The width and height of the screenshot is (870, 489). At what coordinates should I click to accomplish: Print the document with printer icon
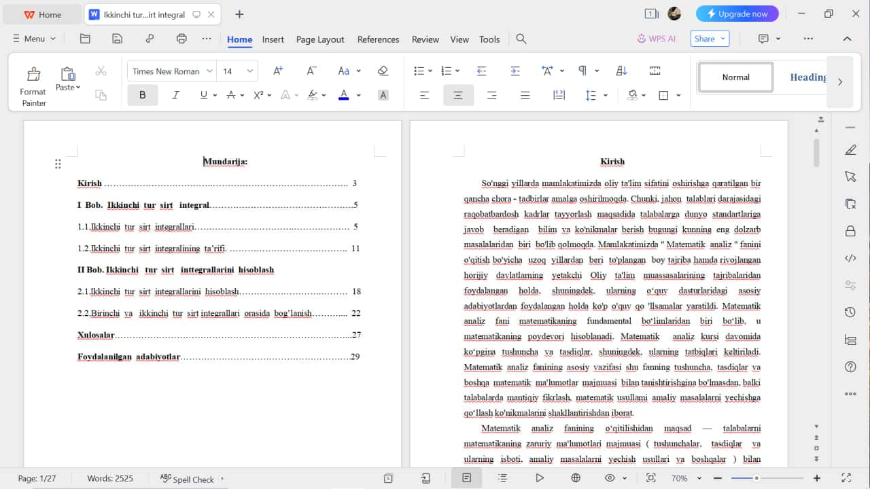click(x=181, y=39)
